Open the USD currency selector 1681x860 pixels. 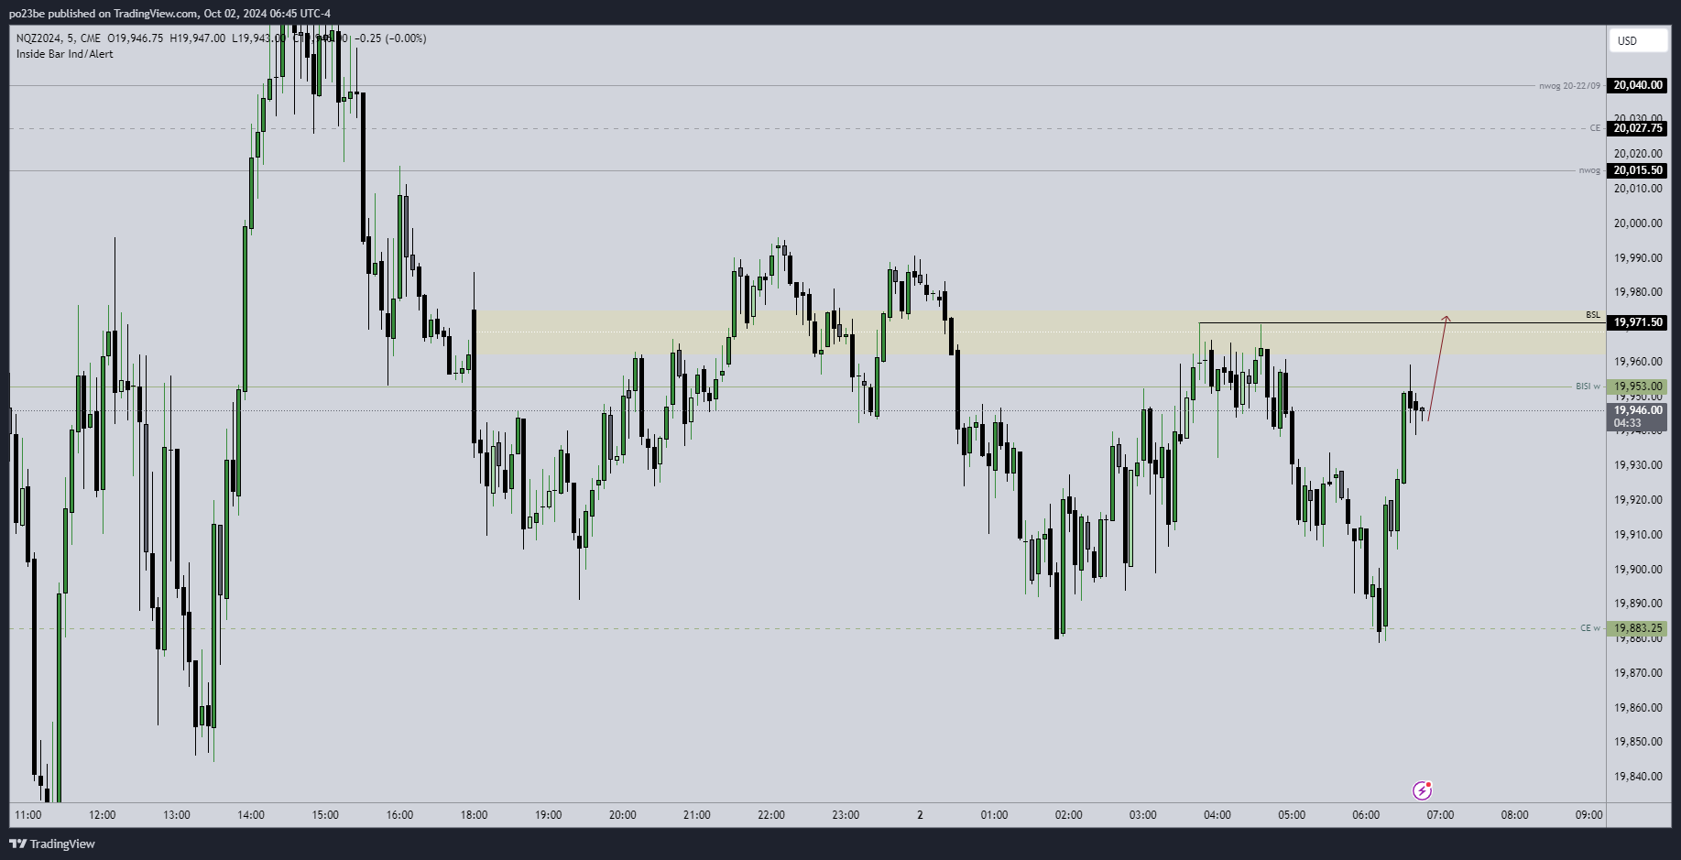click(x=1637, y=40)
